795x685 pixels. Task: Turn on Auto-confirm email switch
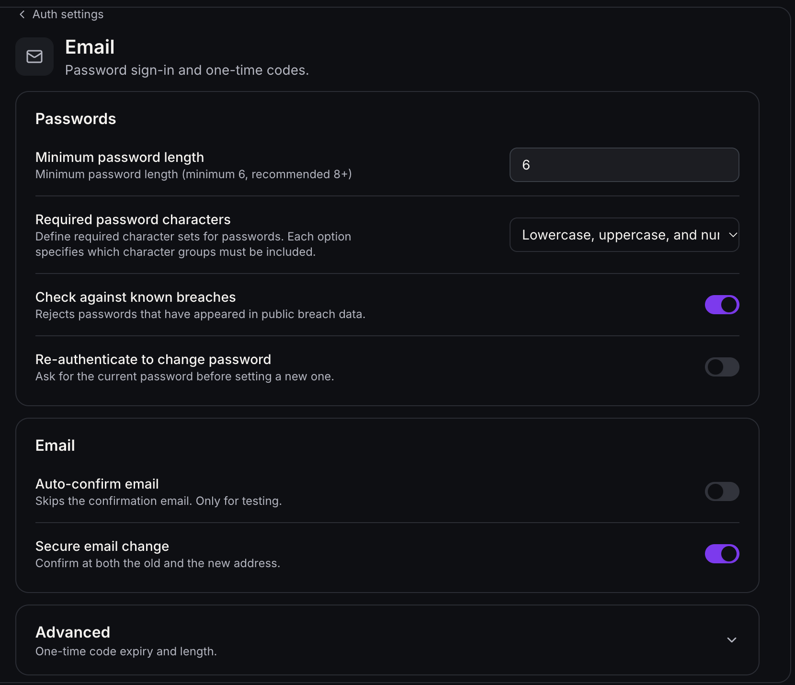tap(722, 491)
